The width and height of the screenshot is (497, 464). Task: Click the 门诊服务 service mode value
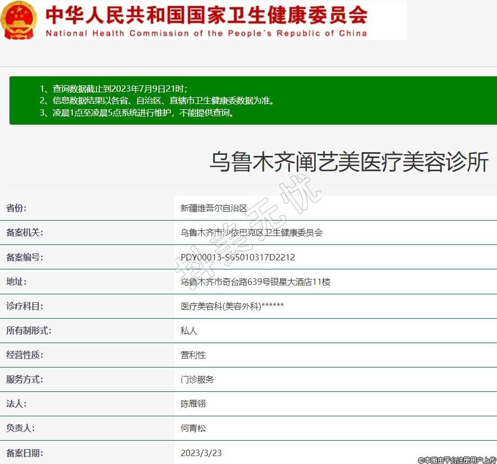[197, 379]
